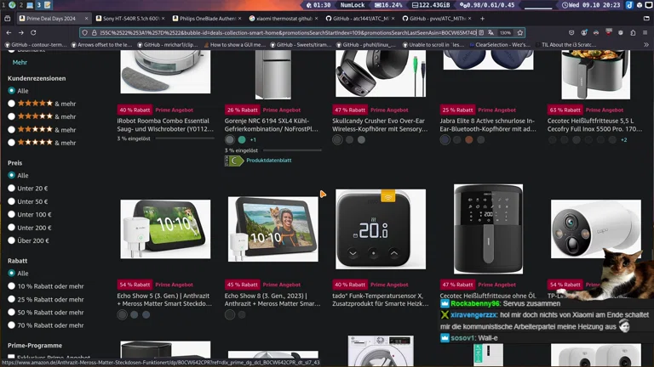
Task: Expand the 'Mehr' filter list
Action: [20, 62]
